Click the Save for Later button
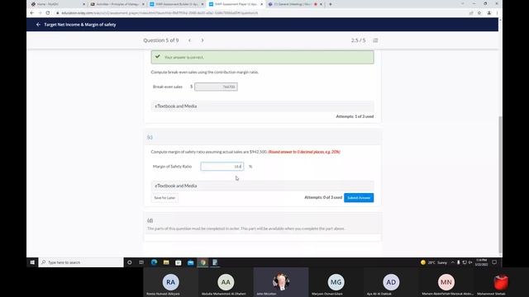The height and width of the screenshot is (297, 529). pos(164,198)
